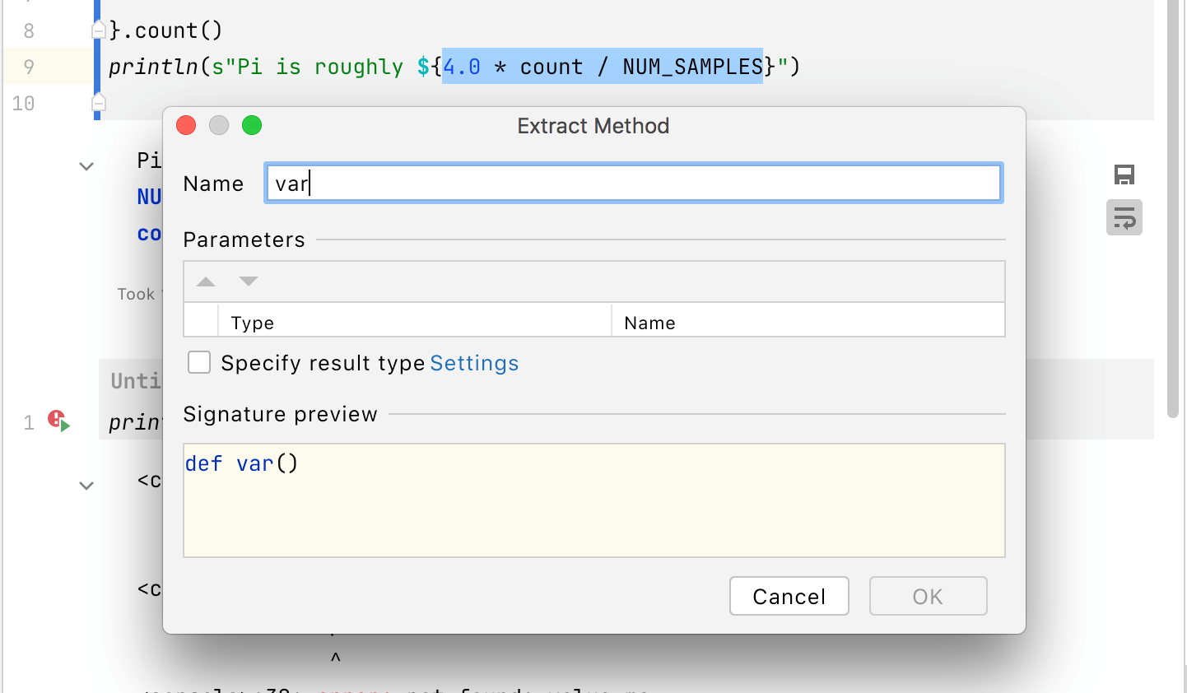Collapse the Pi output section chevron
This screenshot has width=1187, height=693.
pyautogui.click(x=86, y=166)
